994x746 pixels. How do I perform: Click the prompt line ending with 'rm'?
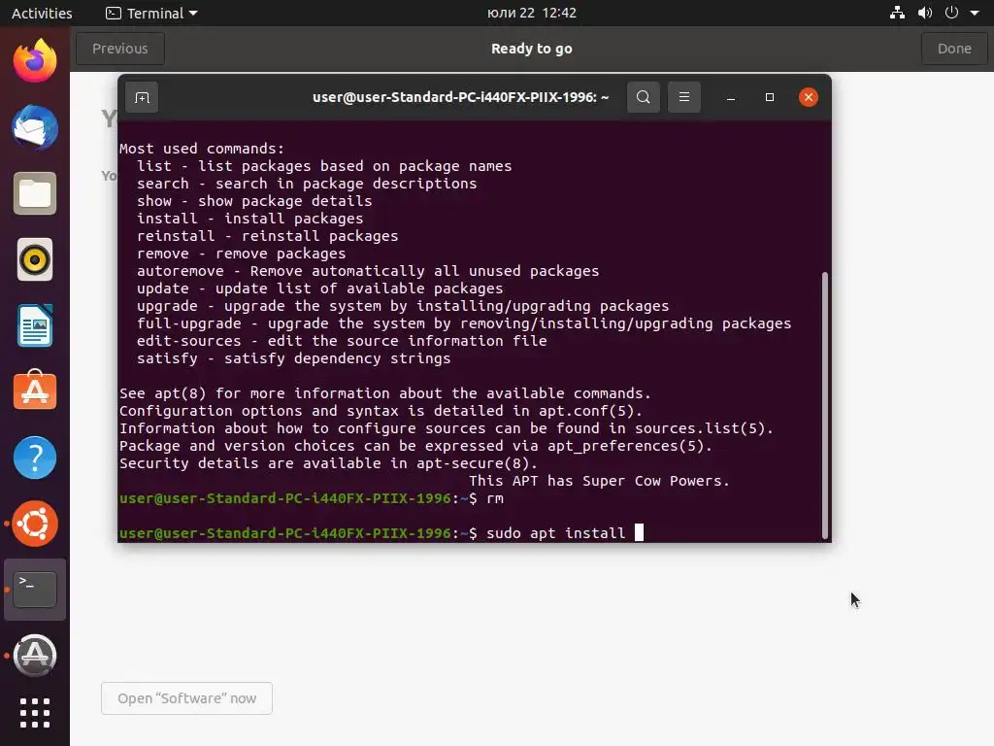[312, 498]
